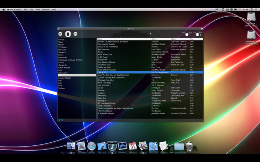Skip ahead with the next track button
The height and width of the screenshot is (162, 260).
point(75,34)
